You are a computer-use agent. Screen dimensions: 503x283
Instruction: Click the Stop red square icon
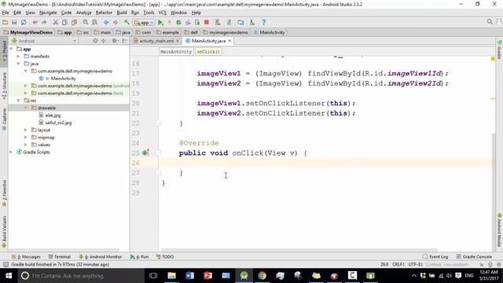point(207,22)
